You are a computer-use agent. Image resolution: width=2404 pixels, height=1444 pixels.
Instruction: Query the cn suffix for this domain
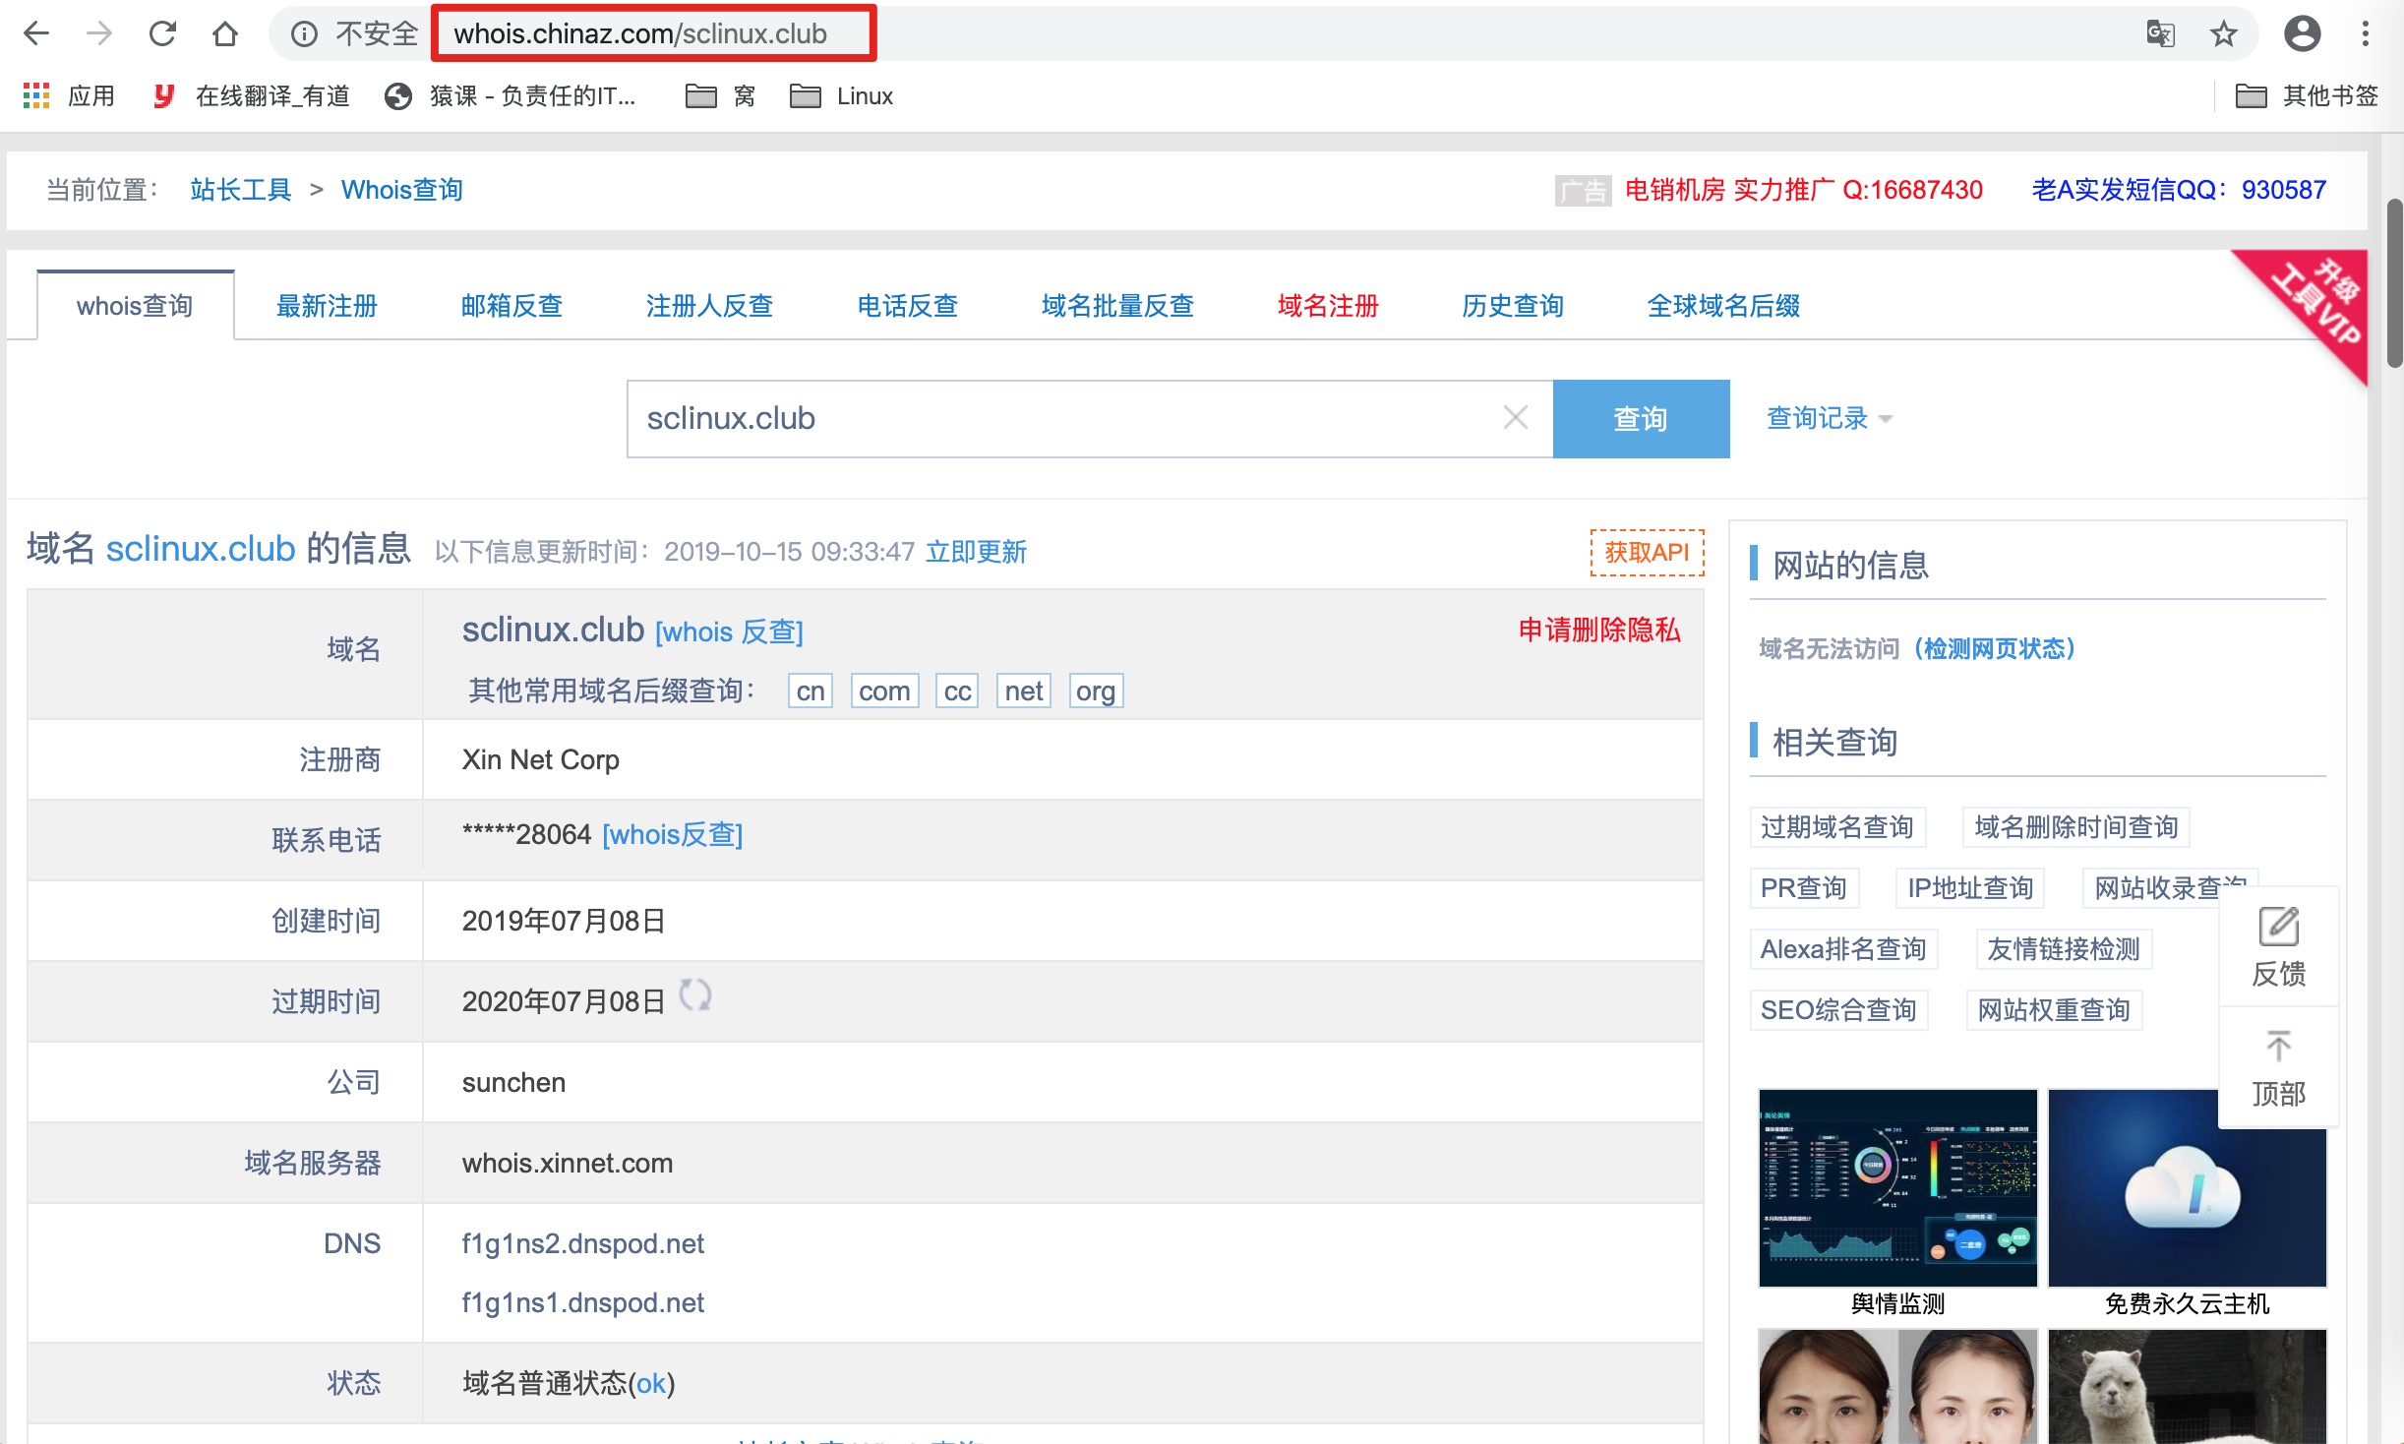coord(809,690)
